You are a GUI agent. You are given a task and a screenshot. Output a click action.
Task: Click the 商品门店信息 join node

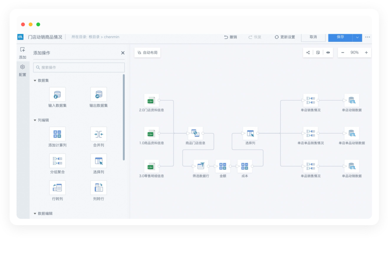coord(195,133)
